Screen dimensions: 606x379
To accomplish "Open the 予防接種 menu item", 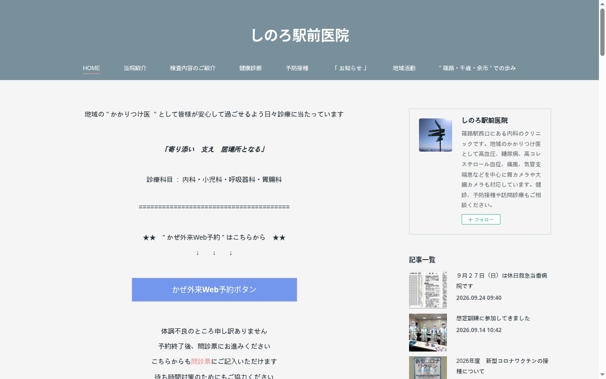I will coord(297,68).
